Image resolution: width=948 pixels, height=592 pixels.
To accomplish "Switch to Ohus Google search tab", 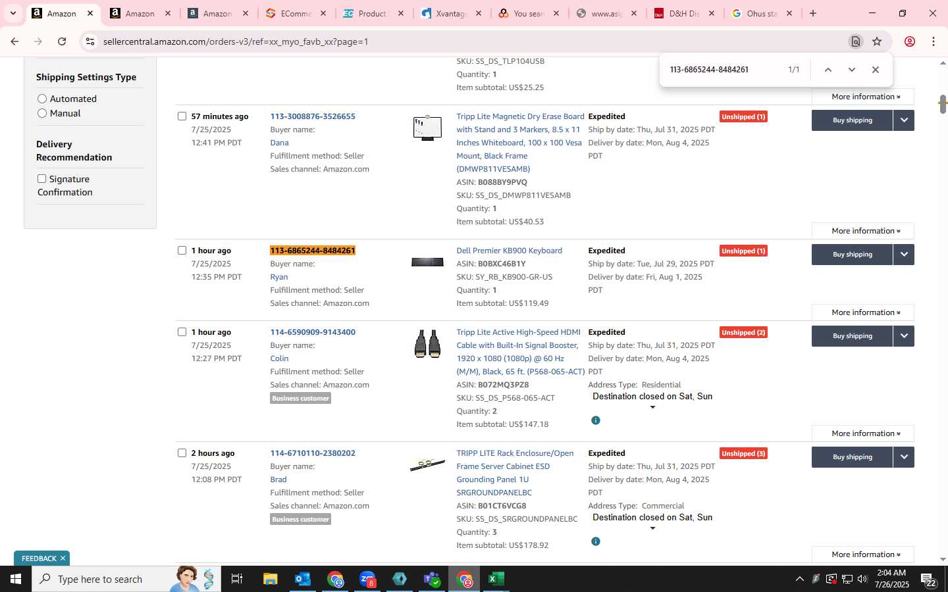I will 762,13.
